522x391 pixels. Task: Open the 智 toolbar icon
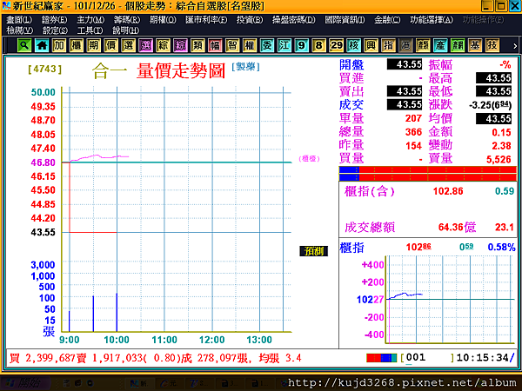232,45
